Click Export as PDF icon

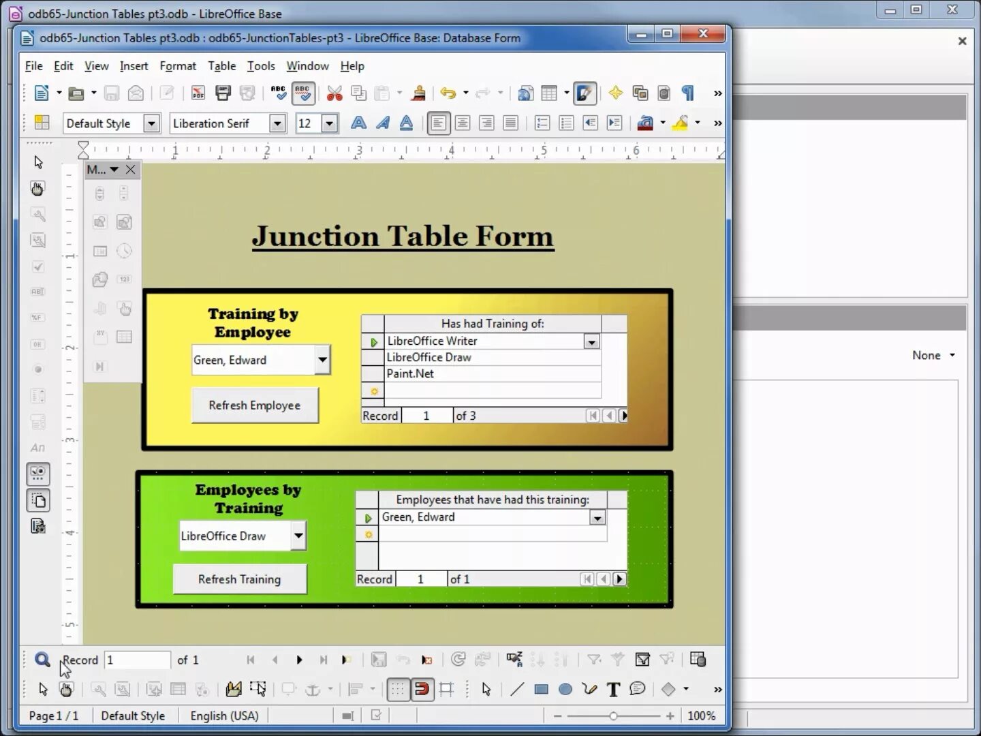(x=198, y=93)
